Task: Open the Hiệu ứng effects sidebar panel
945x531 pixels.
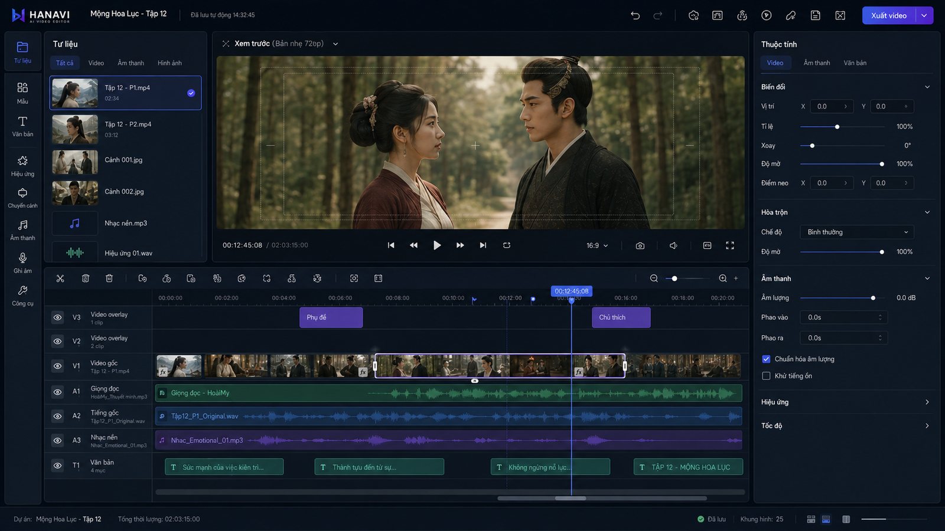Action: point(22,166)
